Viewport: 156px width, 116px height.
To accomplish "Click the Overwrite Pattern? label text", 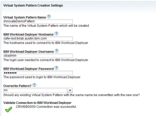I will click(x=17, y=86).
